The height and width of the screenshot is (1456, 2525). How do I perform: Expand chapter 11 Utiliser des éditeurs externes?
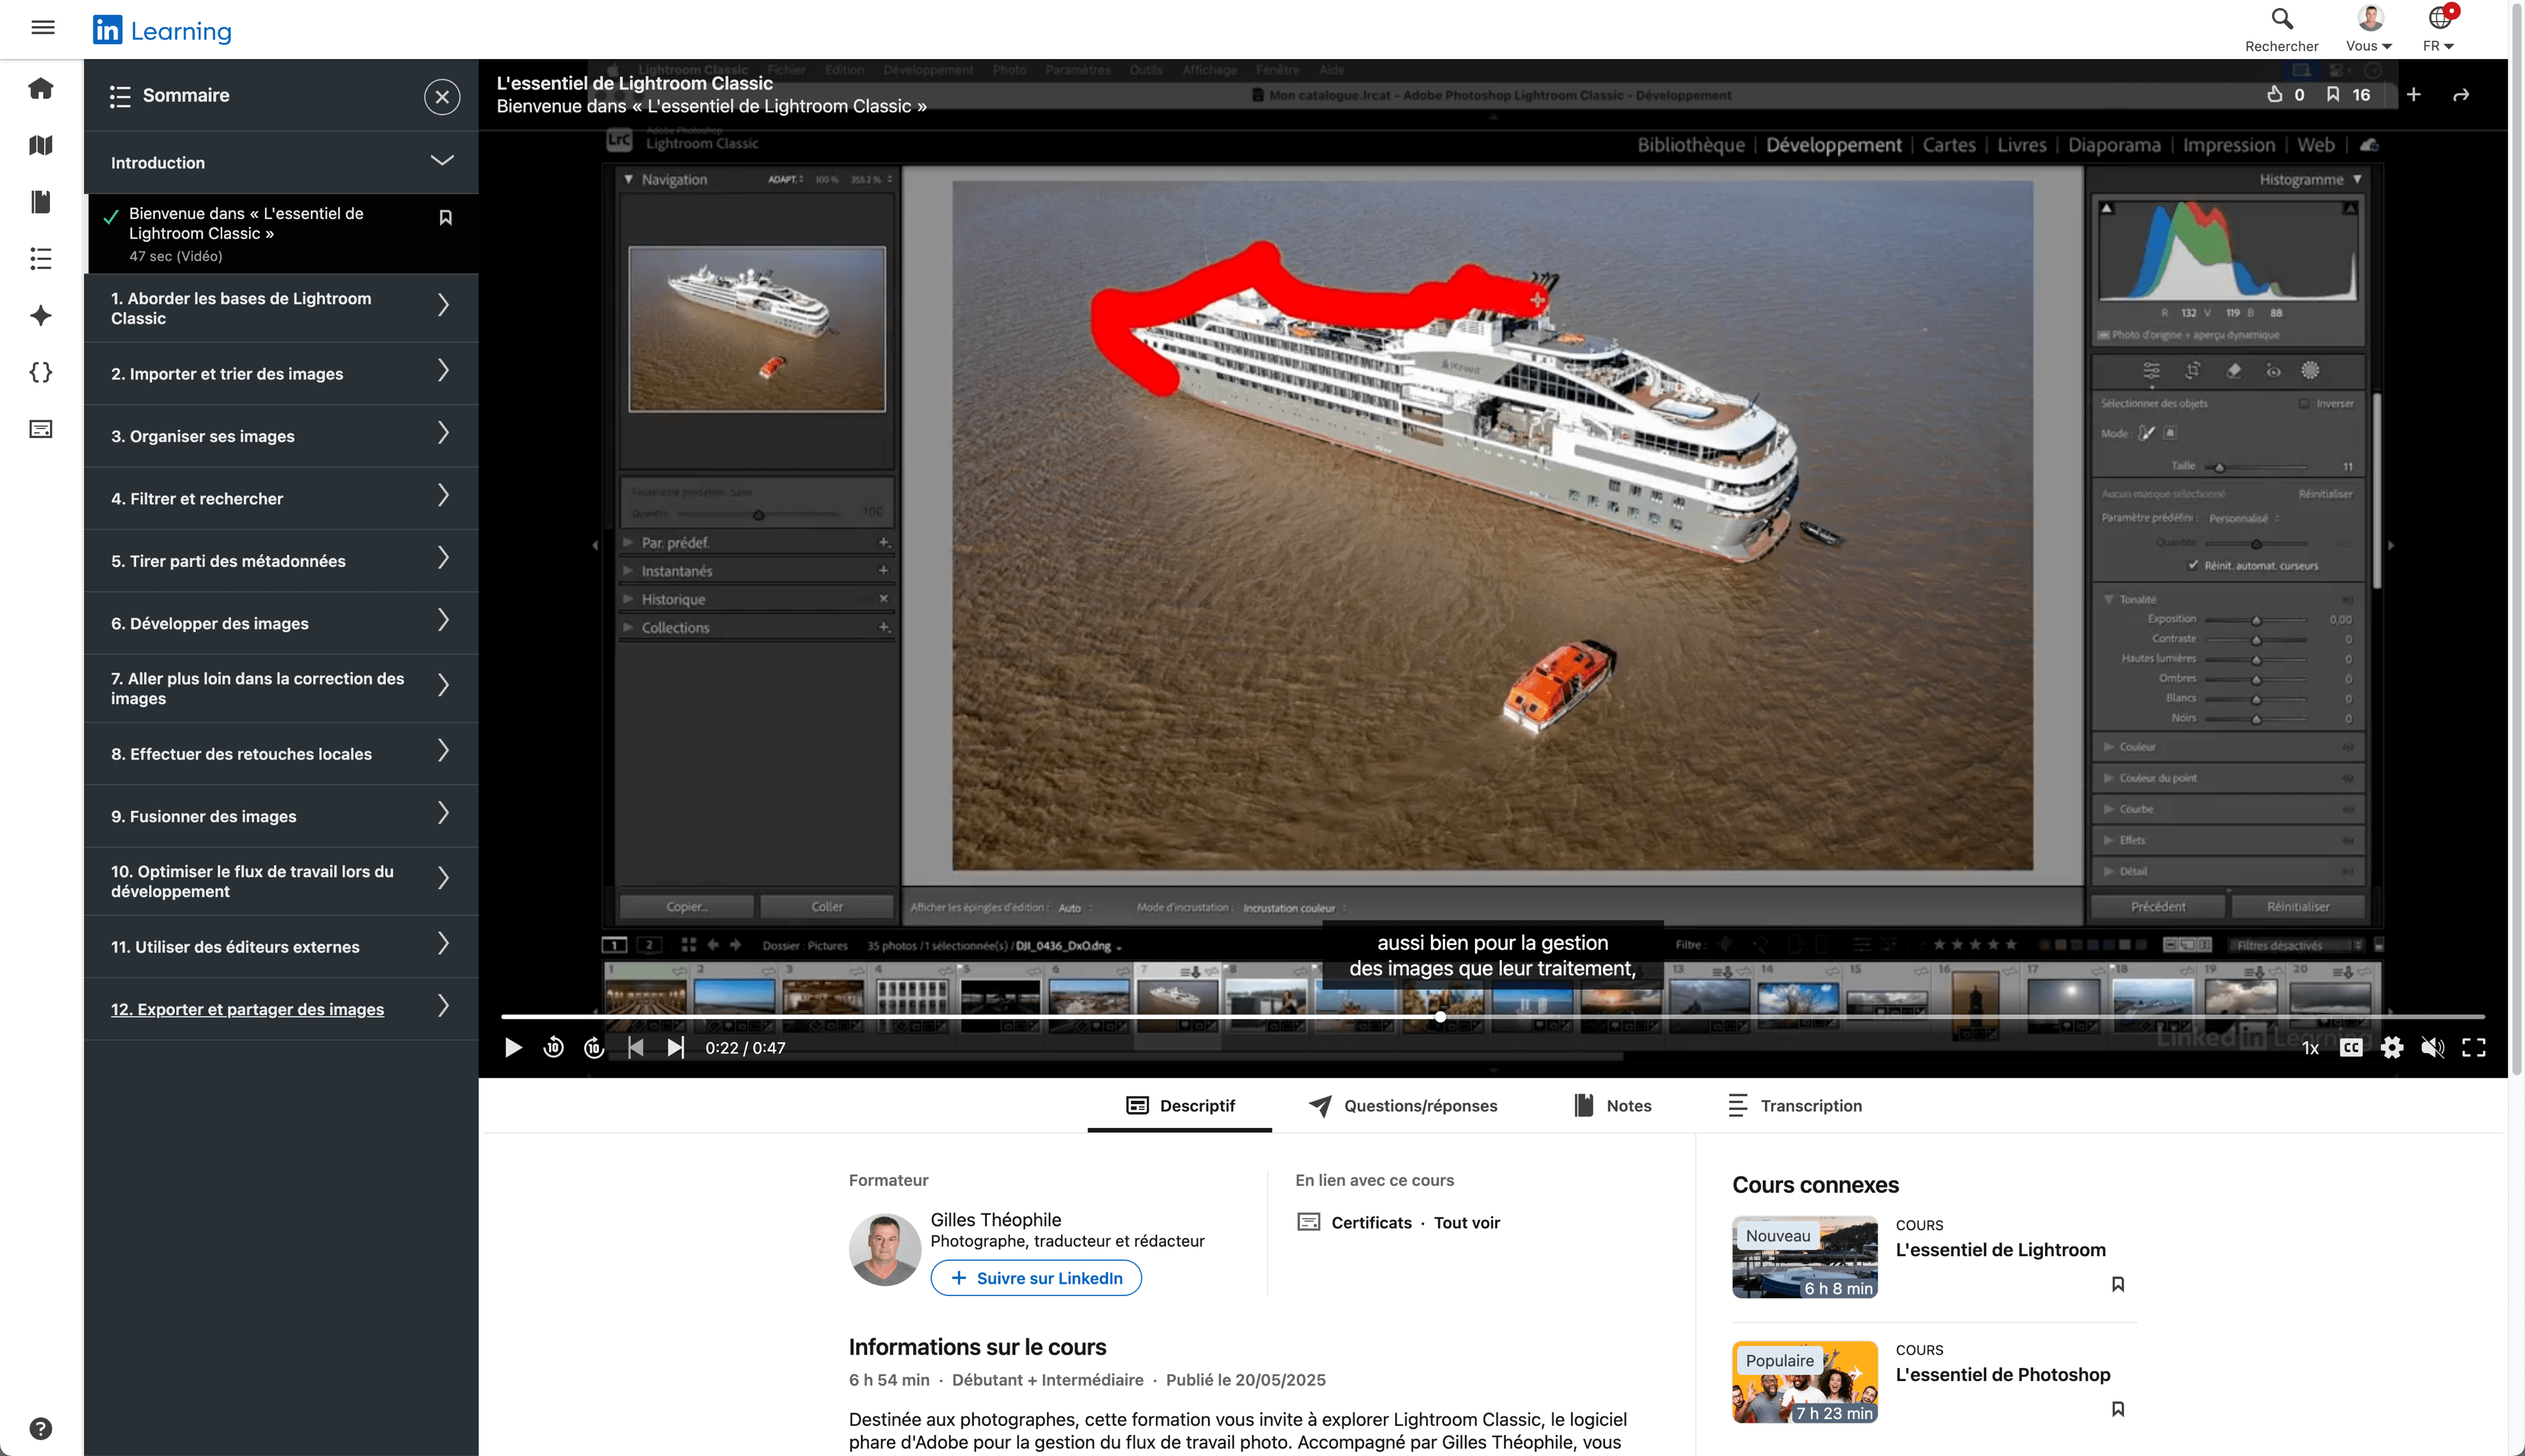click(281, 946)
